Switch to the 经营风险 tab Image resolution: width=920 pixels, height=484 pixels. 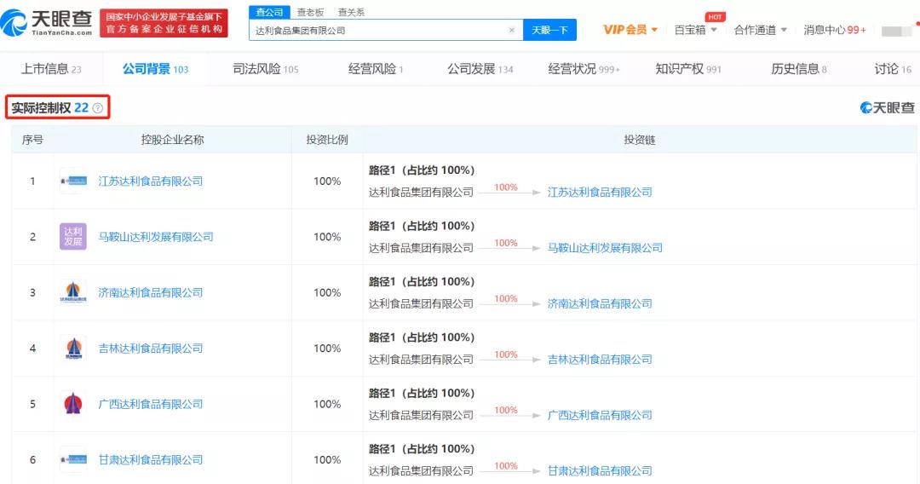pyautogui.click(x=376, y=69)
